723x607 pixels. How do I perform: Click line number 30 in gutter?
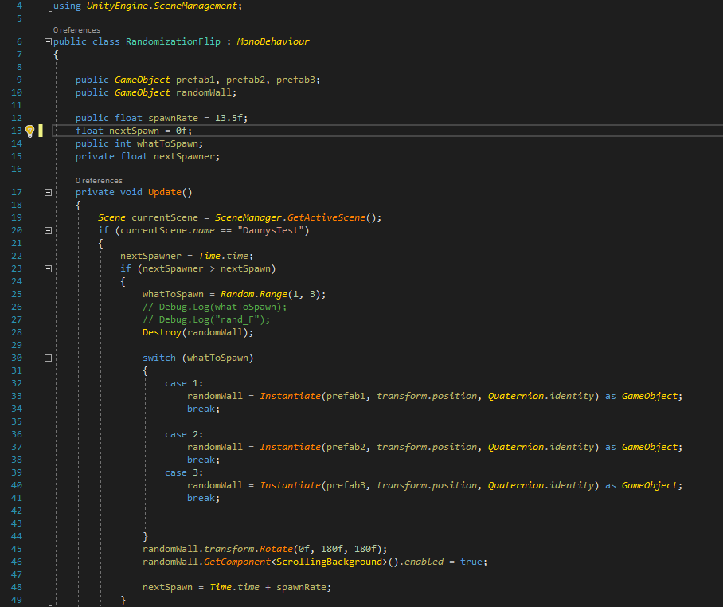(17, 358)
